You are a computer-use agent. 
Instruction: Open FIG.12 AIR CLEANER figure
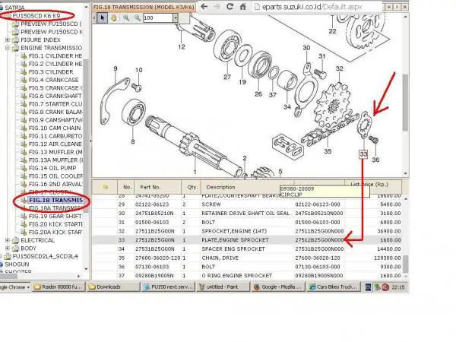click(55, 144)
